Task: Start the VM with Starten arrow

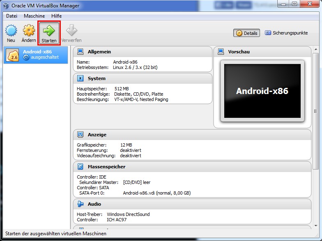Action: pos(49,31)
